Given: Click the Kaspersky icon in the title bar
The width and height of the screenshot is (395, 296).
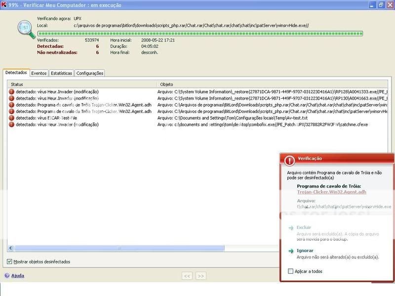Looking at the screenshot, I should pos(4,4).
